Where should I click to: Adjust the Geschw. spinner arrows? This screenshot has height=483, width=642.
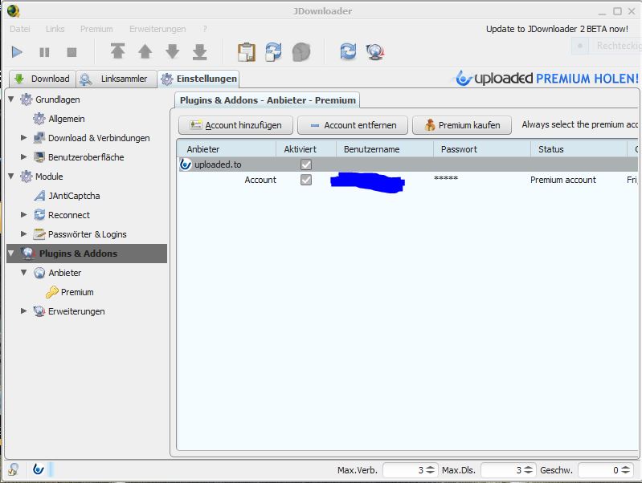click(x=625, y=470)
